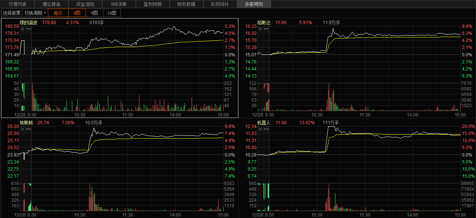476x218 pixels.
Task: Click the stock name 机器人
Action: pos(264,122)
